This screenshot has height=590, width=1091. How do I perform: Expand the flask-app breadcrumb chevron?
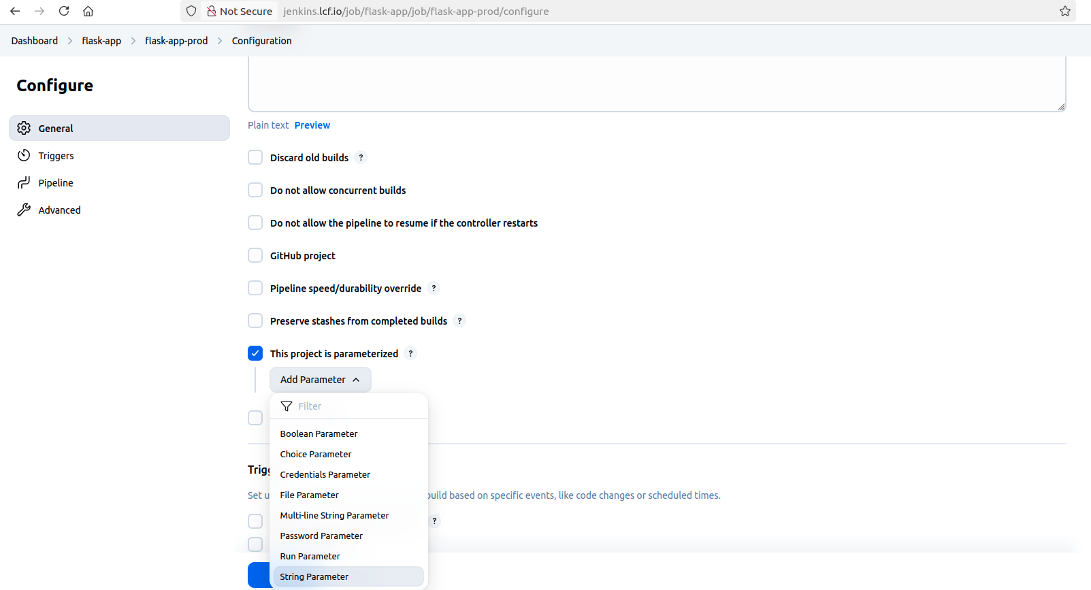133,41
